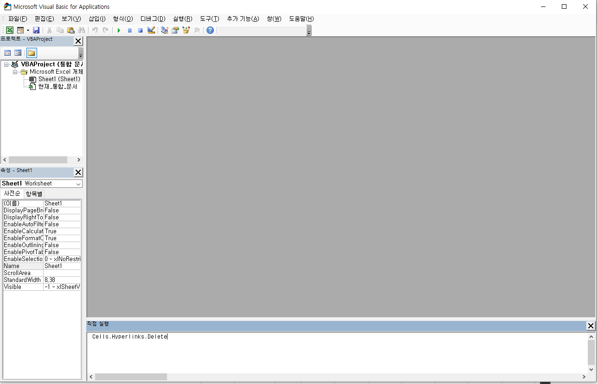598x384 pixels.
Task: Click immediate window vertical scroll down arrow
Action: 591,369
